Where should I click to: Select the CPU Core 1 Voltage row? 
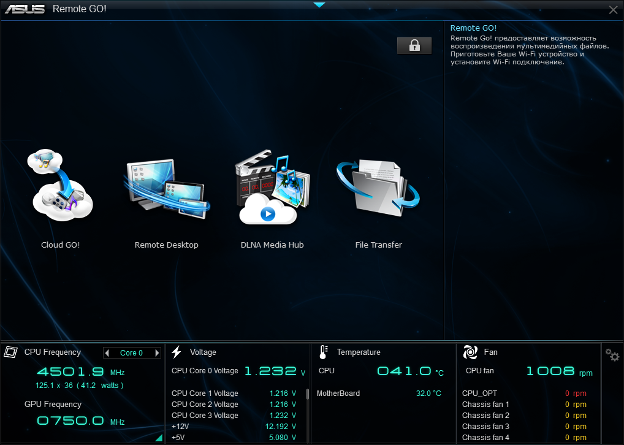tap(234, 394)
